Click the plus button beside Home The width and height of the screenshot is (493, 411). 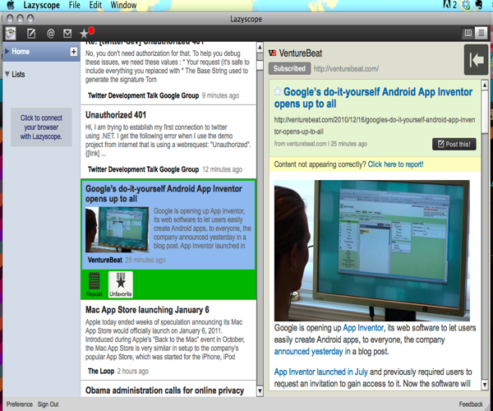[x=74, y=51]
